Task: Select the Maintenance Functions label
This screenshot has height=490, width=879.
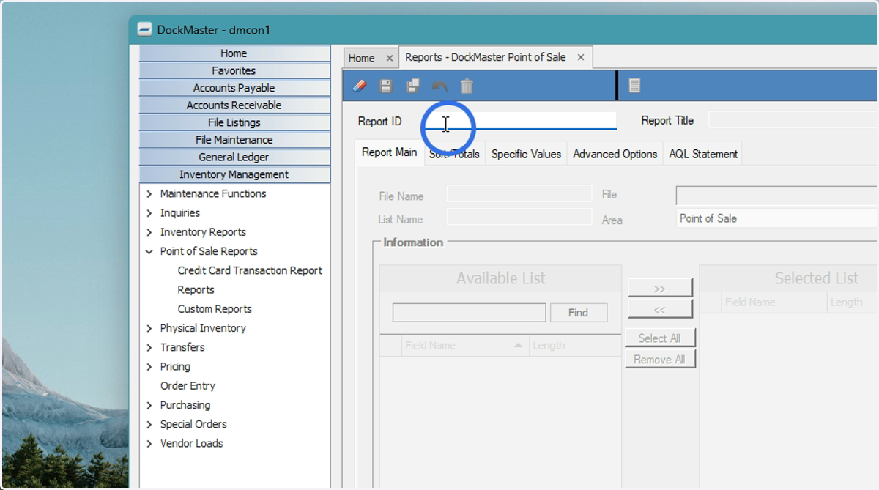Action: pos(213,193)
